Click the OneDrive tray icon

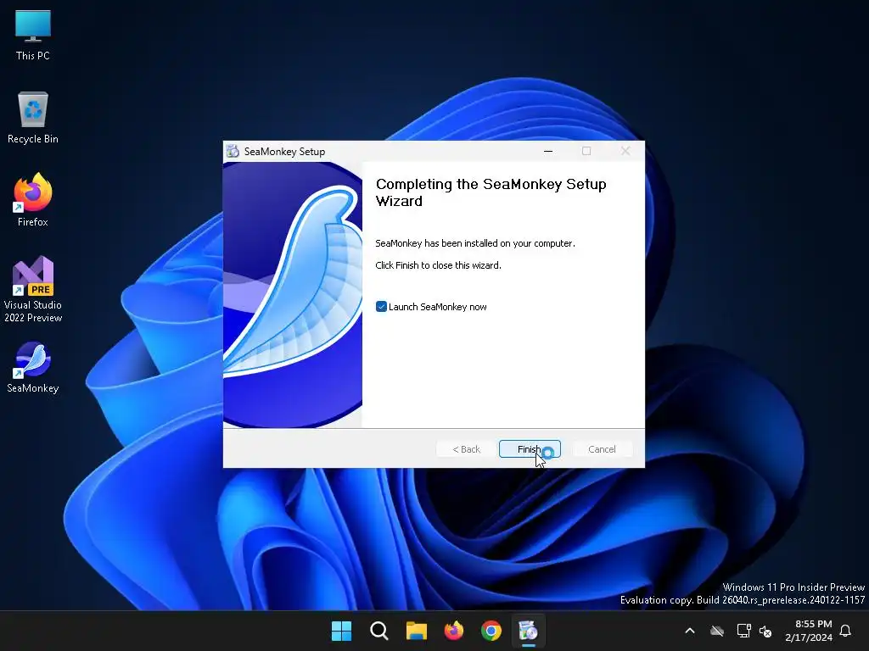717,631
